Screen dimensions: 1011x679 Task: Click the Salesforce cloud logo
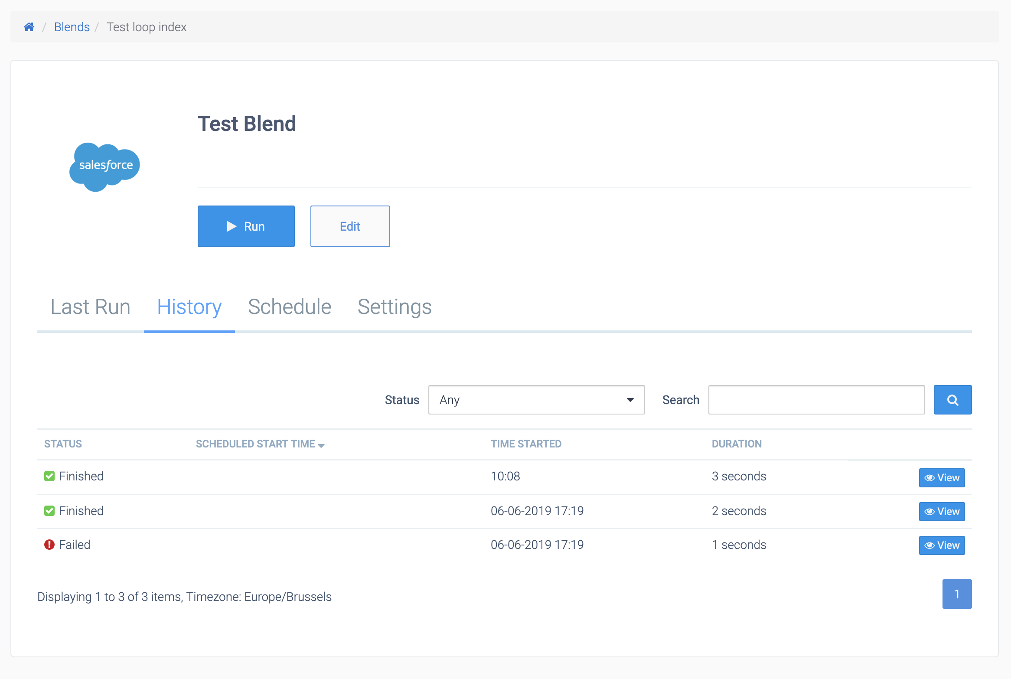coord(104,166)
